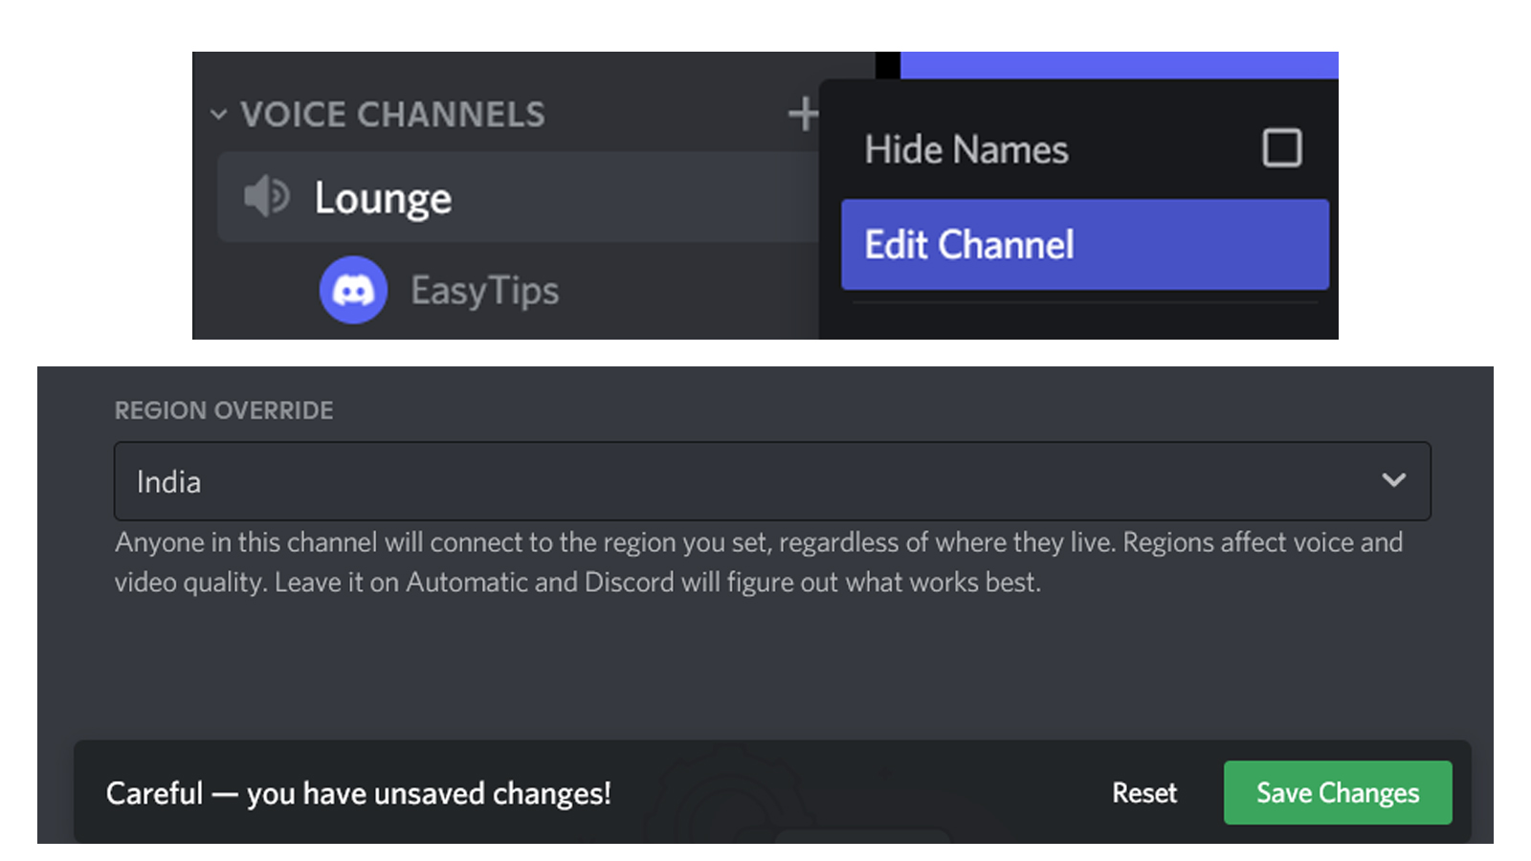Tick the Hide Names checkbox
This screenshot has width=1531, height=861.
coord(1281,148)
